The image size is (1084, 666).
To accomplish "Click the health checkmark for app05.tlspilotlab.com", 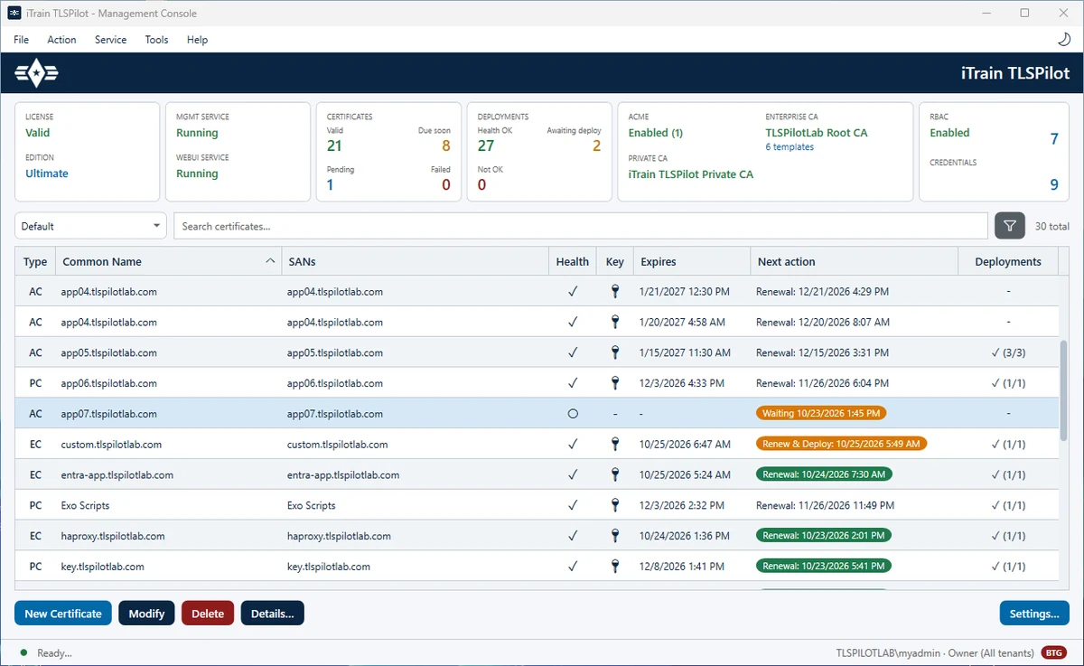I will click(573, 352).
